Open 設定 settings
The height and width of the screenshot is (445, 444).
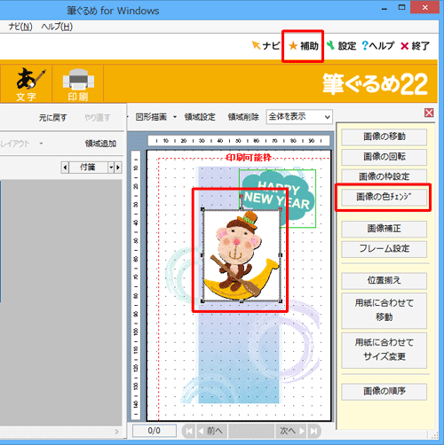click(342, 46)
